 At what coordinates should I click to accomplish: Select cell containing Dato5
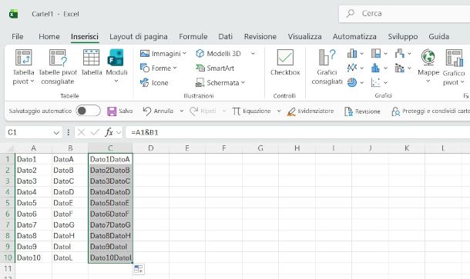[33, 203]
